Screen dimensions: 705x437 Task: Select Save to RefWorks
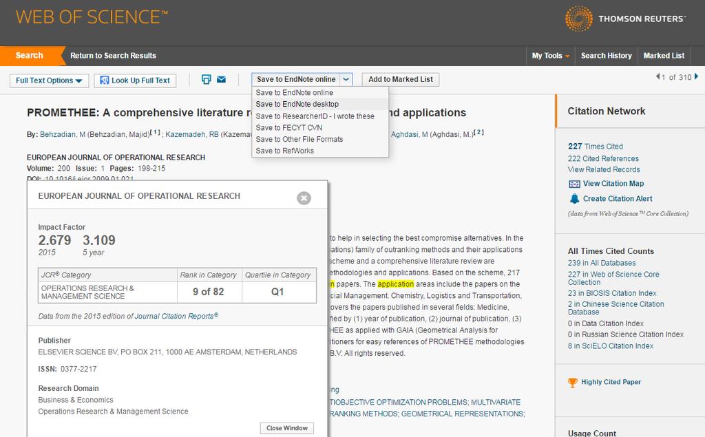click(284, 151)
